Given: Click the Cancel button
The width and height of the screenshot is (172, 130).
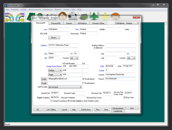Looking at the screenshot, I should coord(64,109).
